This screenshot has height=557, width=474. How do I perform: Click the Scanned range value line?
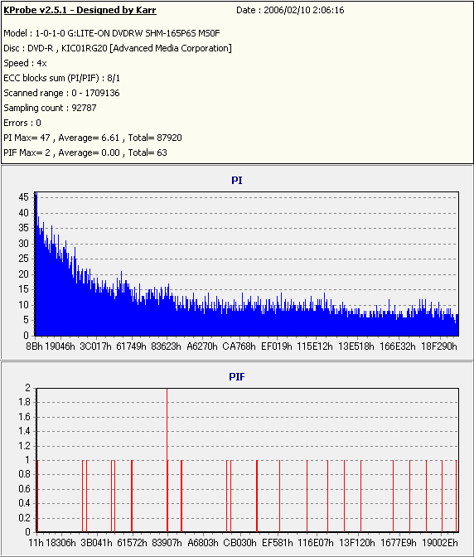point(62,93)
